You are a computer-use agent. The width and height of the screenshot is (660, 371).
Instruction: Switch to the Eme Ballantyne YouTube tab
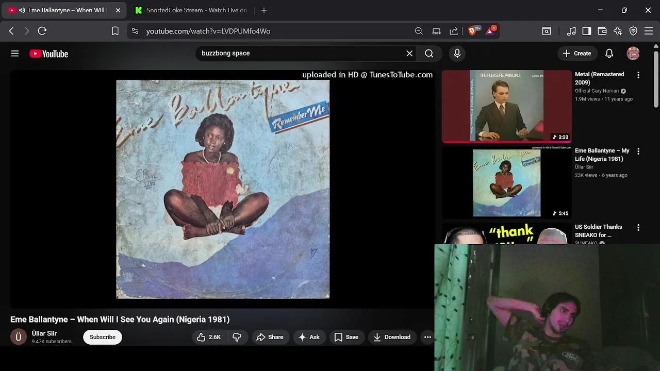[64, 10]
